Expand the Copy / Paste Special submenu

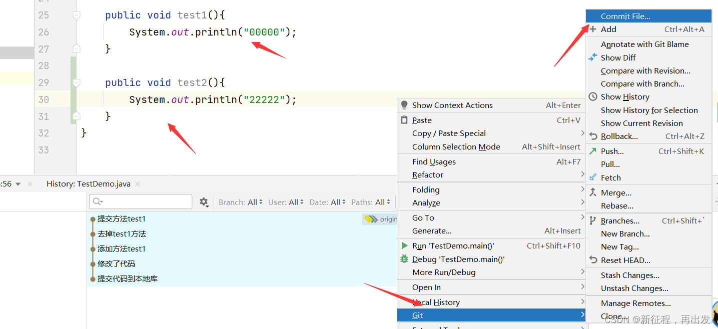(491, 133)
